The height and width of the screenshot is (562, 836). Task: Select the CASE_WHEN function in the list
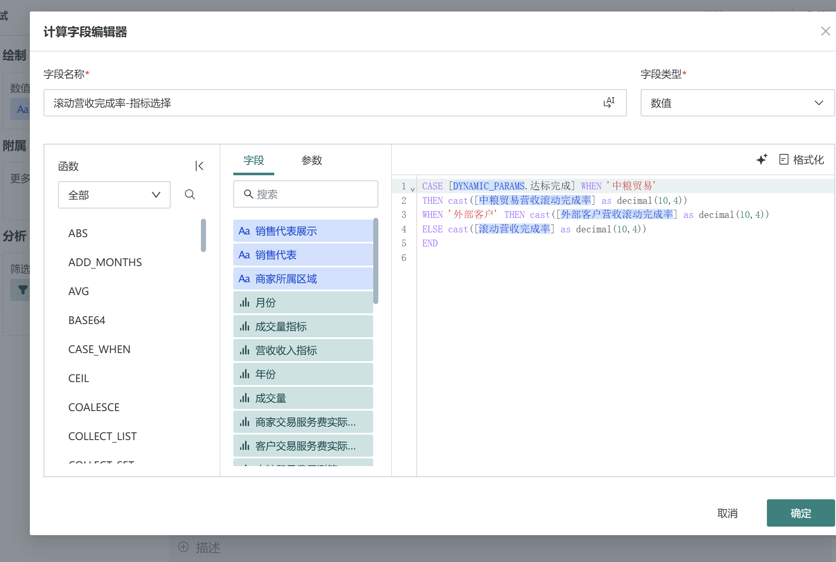click(x=99, y=349)
